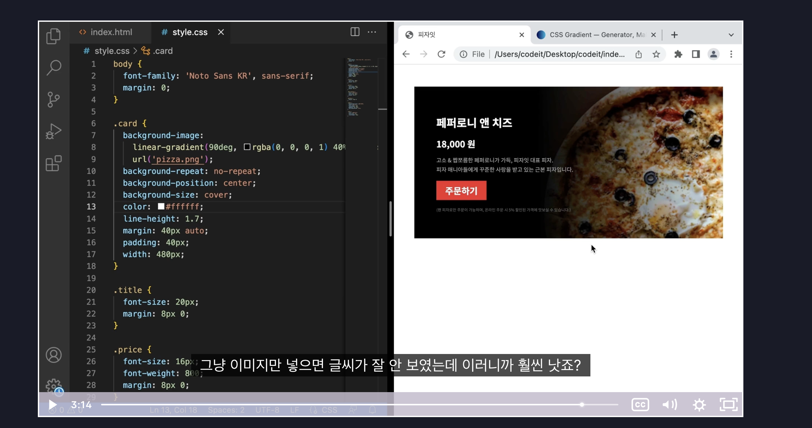
Task: Click the Chrome address bar URL
Action: pos(560,54)
